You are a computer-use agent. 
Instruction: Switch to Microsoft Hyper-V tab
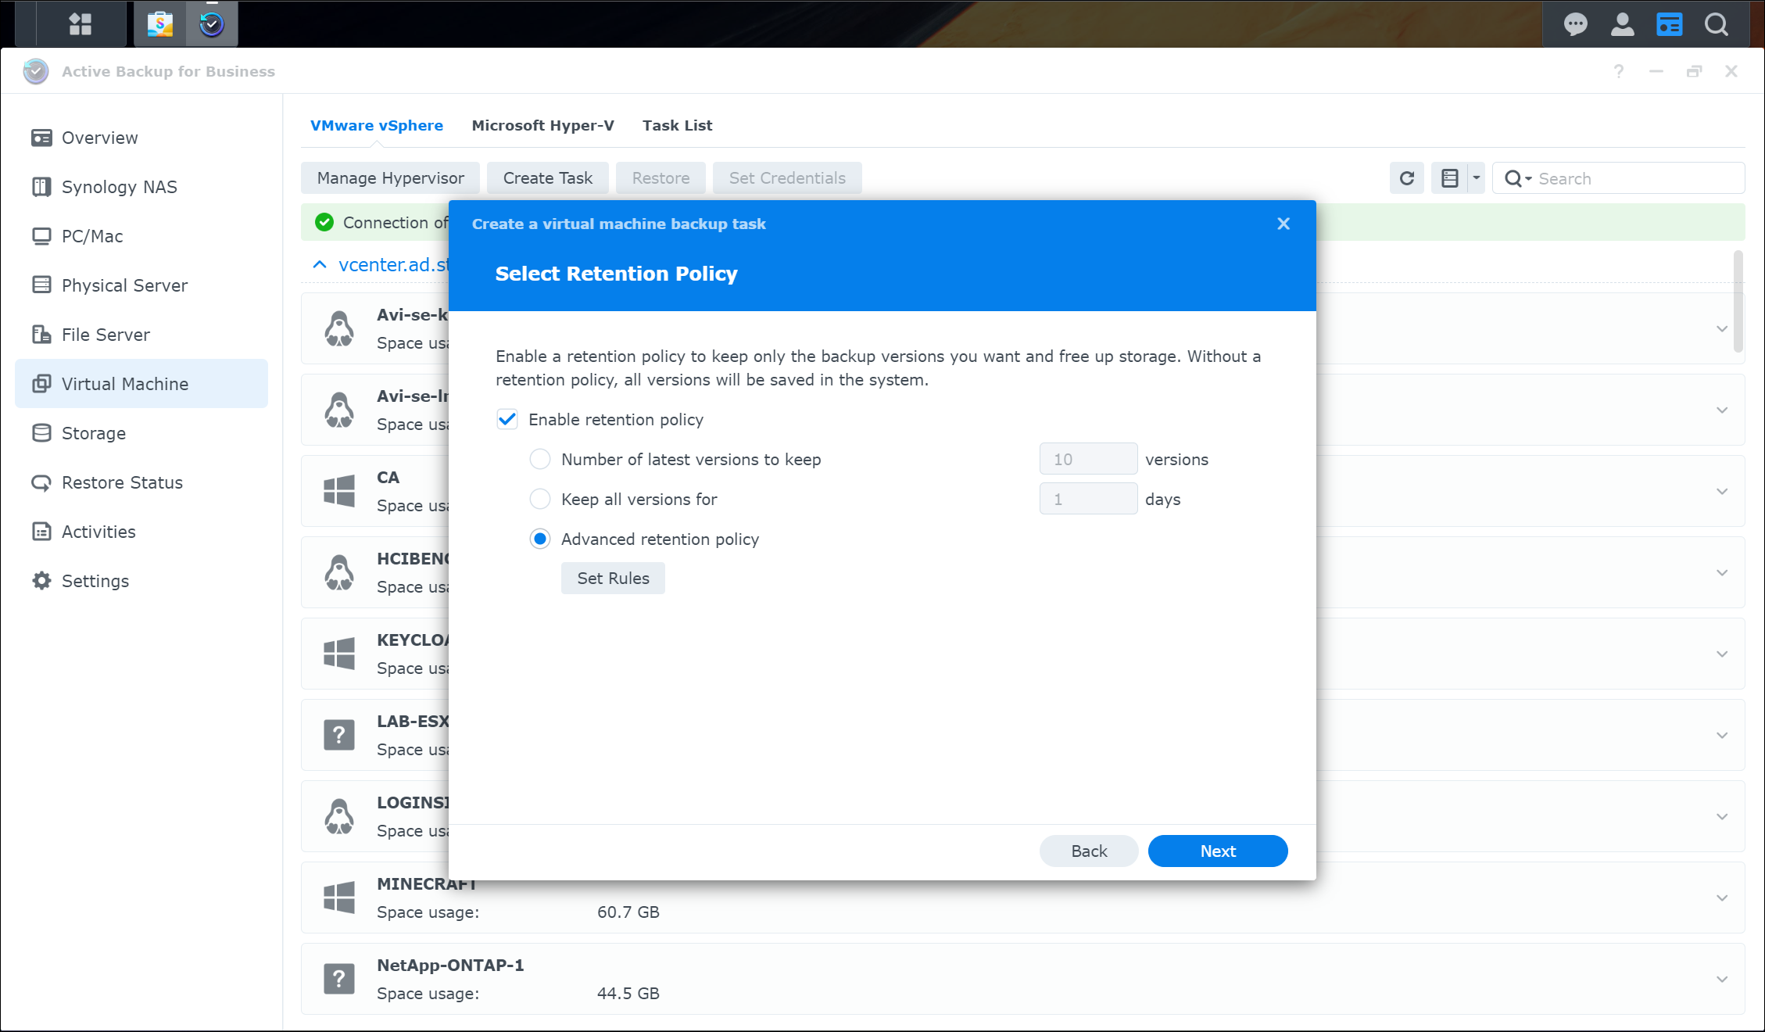tap(542, 125)
